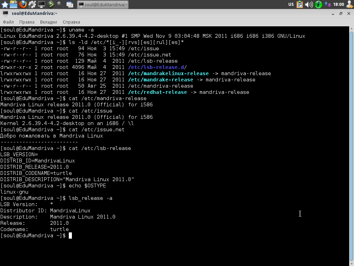The width and height of the screenshot is (354, 266).
Task: Click the terminal prompt cursor on last line
Action: [70, 236]
